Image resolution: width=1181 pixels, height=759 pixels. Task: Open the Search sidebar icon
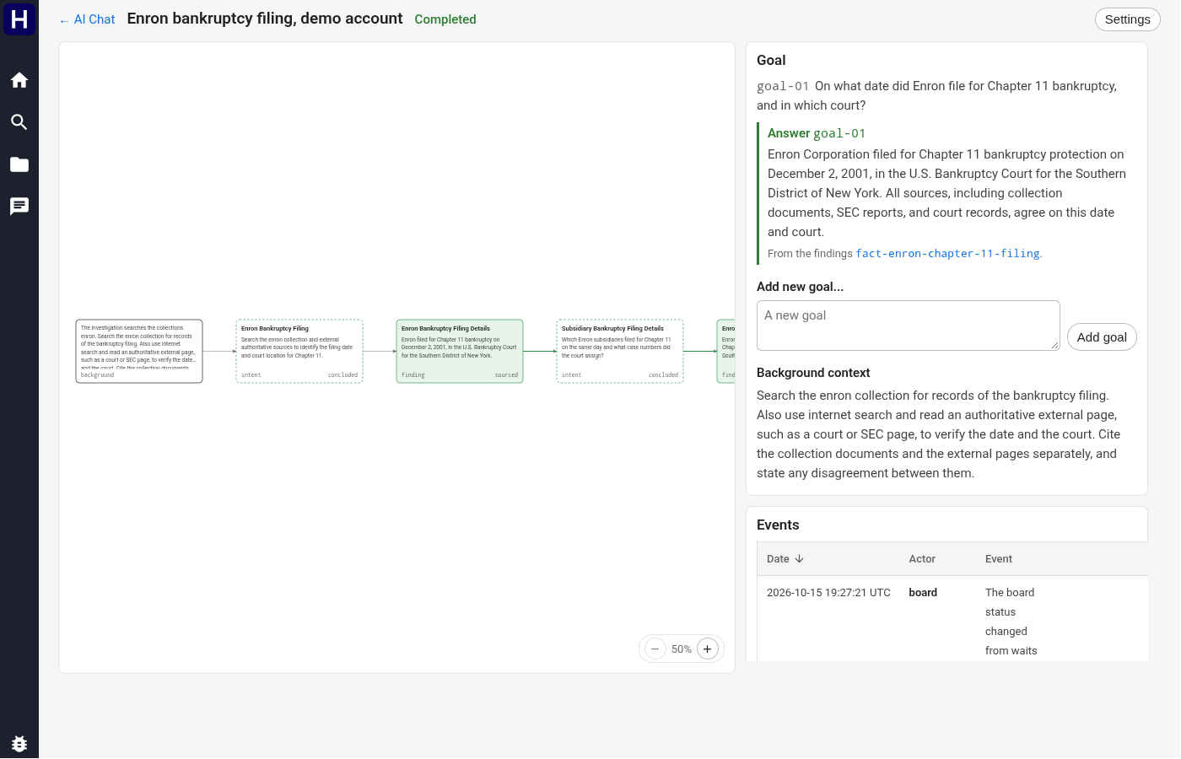(19, 122)
